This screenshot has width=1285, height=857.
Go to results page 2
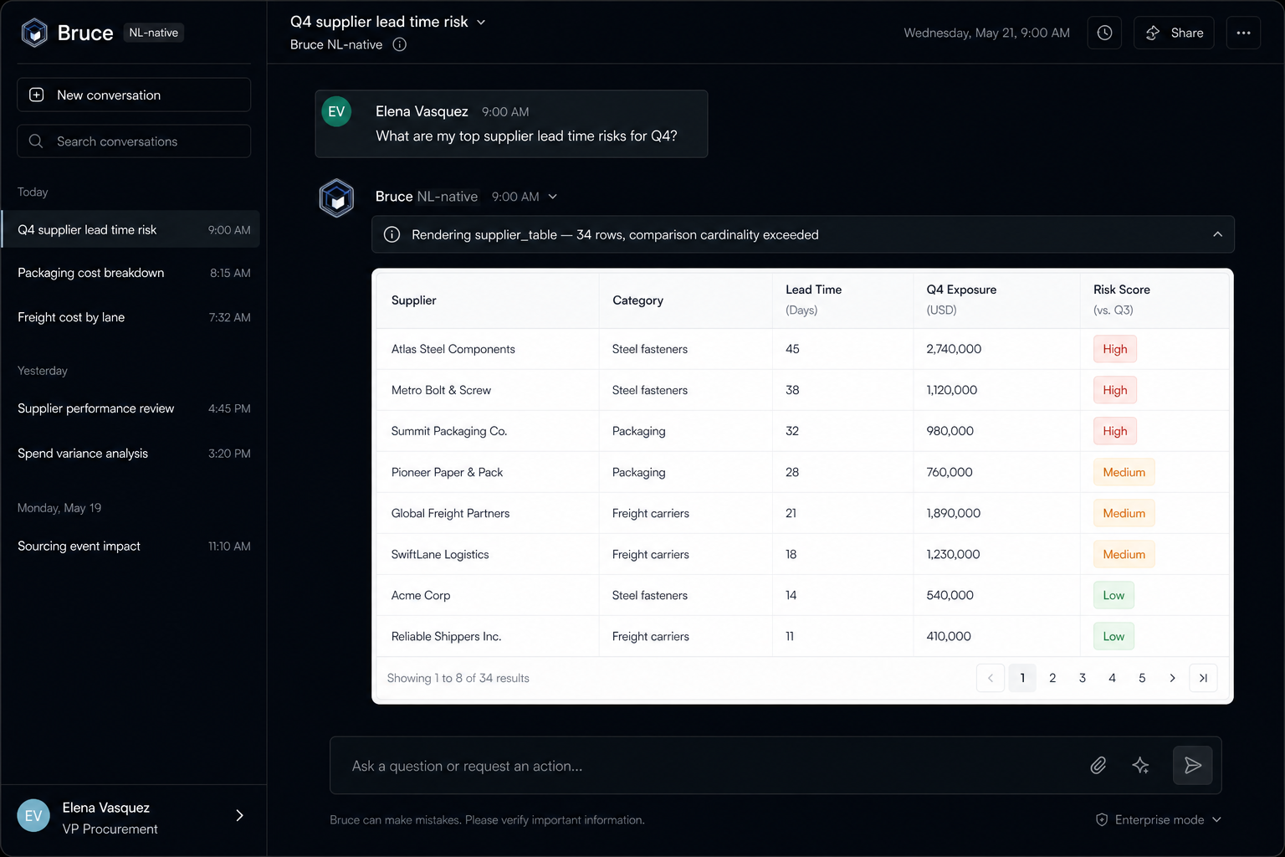(1052, 678)
